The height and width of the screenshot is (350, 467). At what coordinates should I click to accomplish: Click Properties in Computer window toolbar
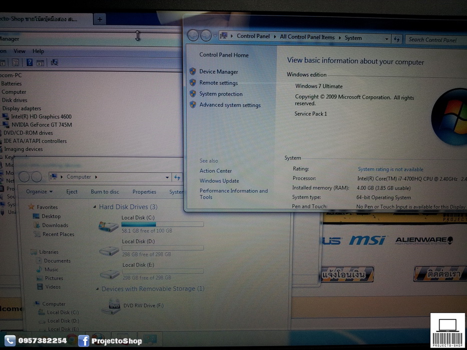144,192
